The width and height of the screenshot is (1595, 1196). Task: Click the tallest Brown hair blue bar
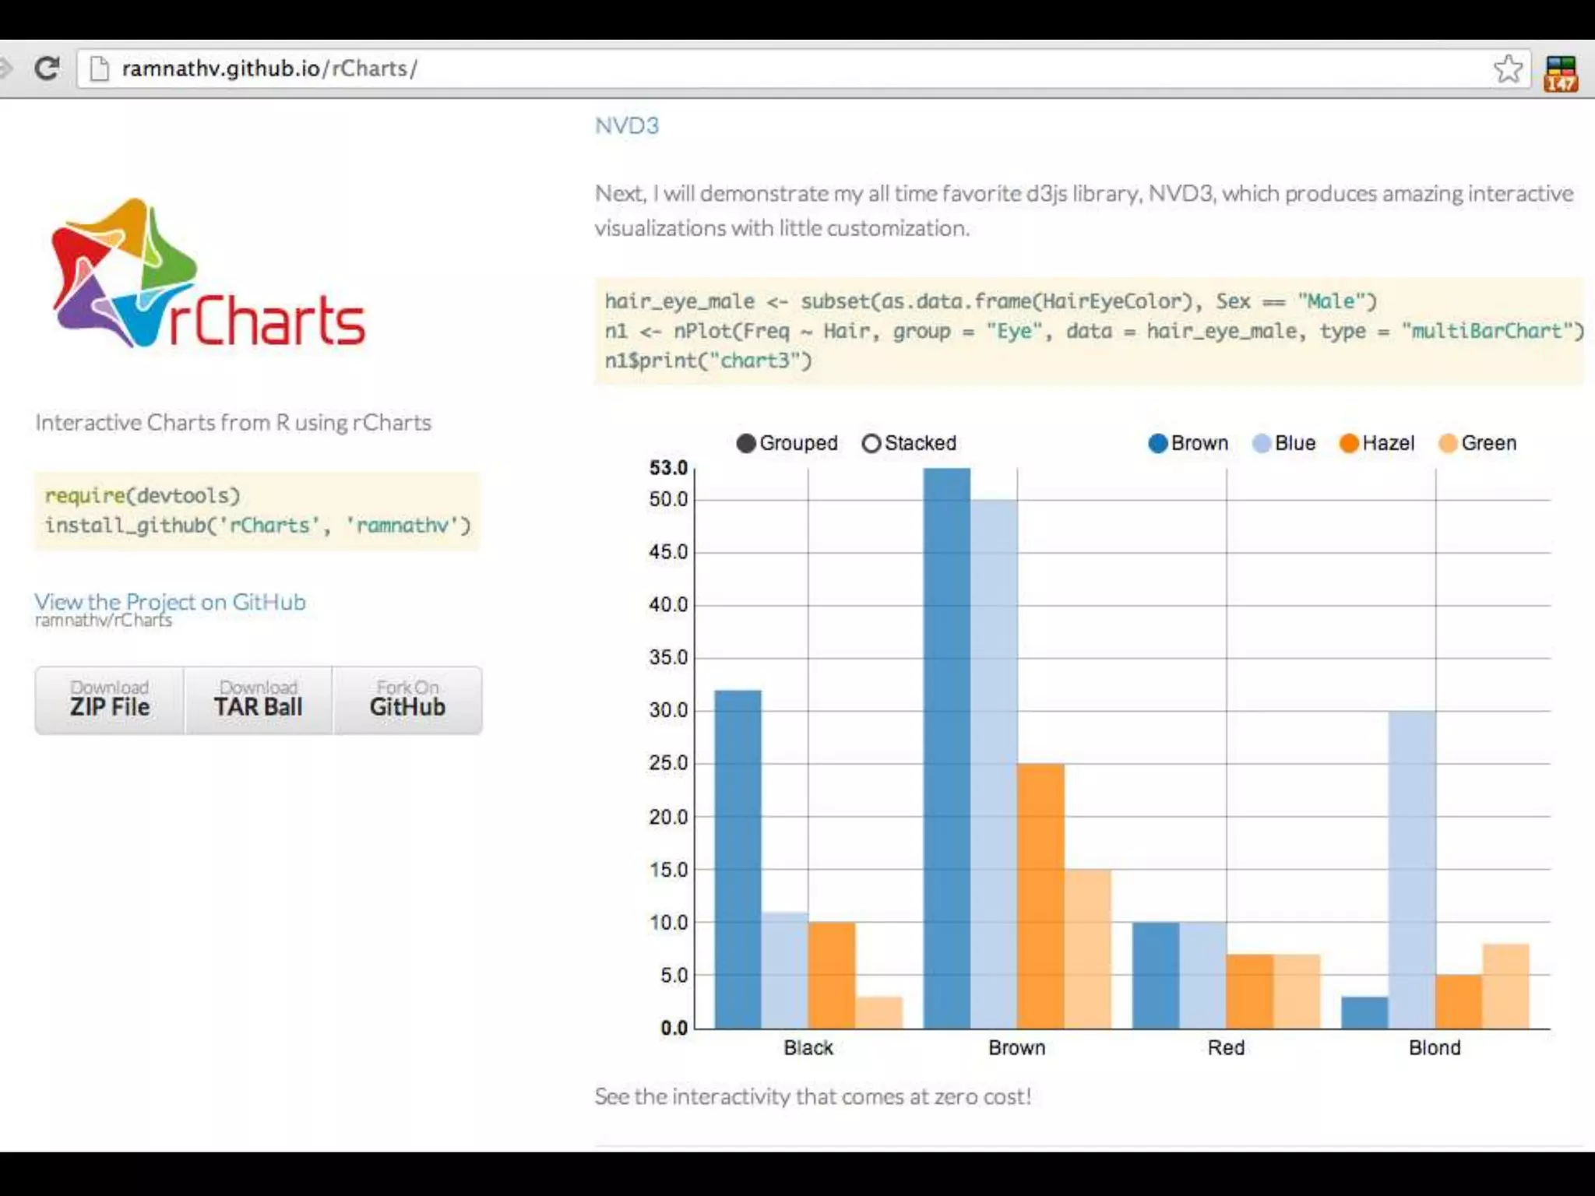[946, 747]
